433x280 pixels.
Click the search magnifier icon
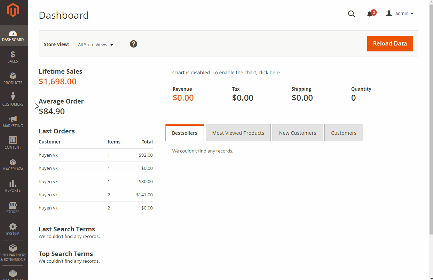pyautogui.click(x=352, y=14)
